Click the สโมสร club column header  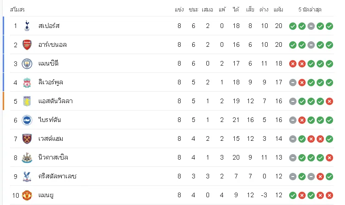[x=17, y=10]
